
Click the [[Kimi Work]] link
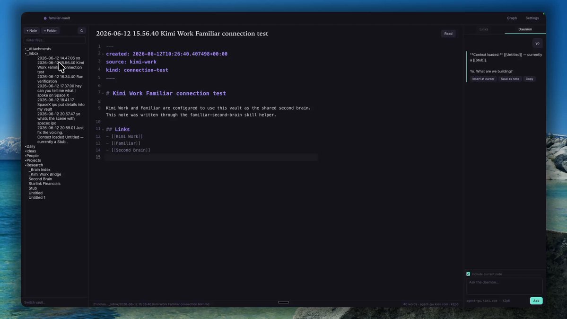click(127, 136)
